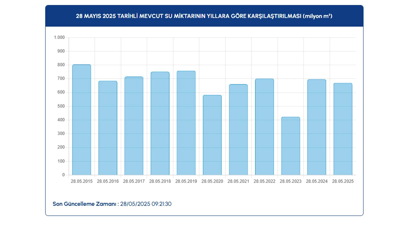The height and width of the screenshot is (231, 411).
Task: Click the Son Güncelleme Zamanı label
Action: (x=85, y=204)
